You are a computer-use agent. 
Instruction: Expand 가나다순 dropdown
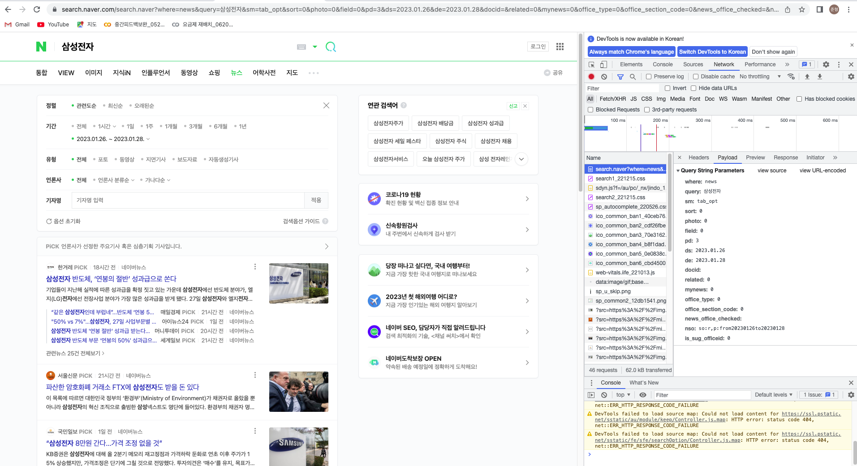tap(158, 180)
